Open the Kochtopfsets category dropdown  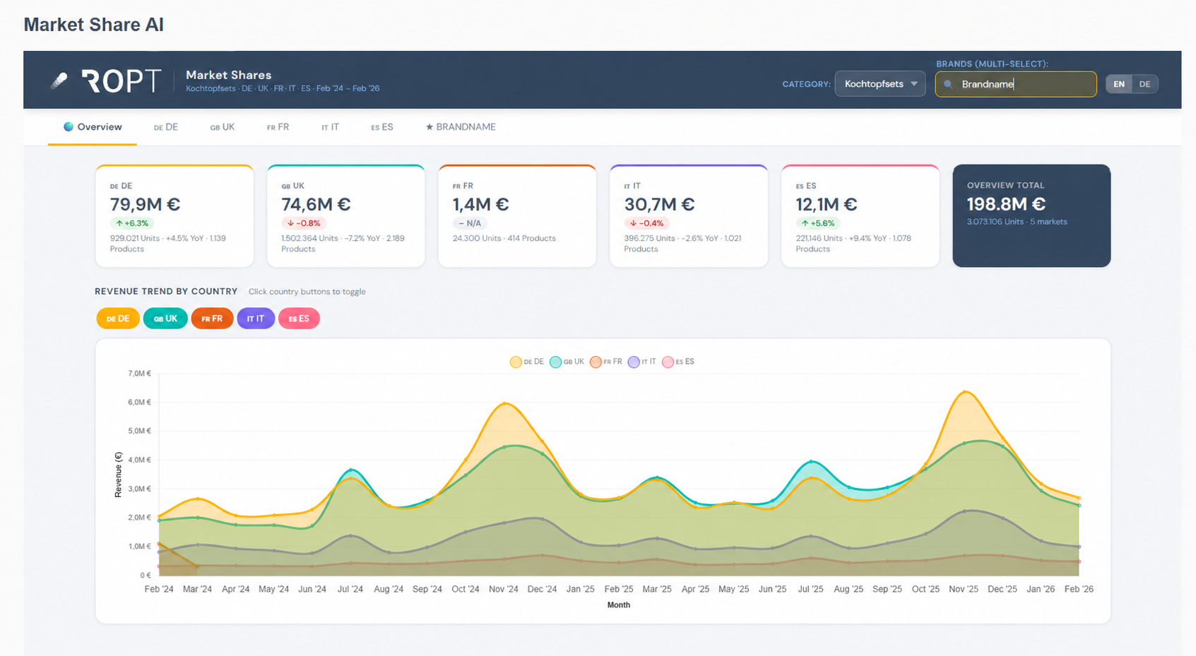pyautogui.click(x=880, y=84)
